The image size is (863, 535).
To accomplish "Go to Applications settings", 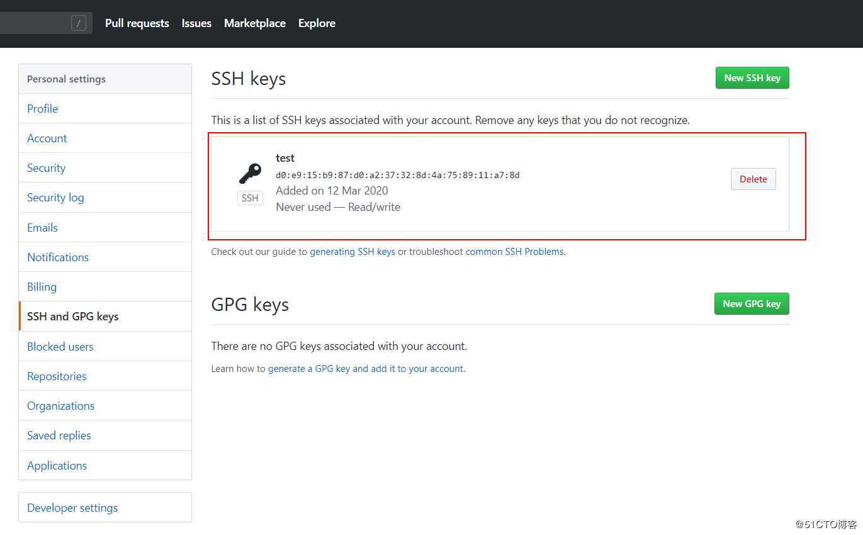I will pos(105,465).
